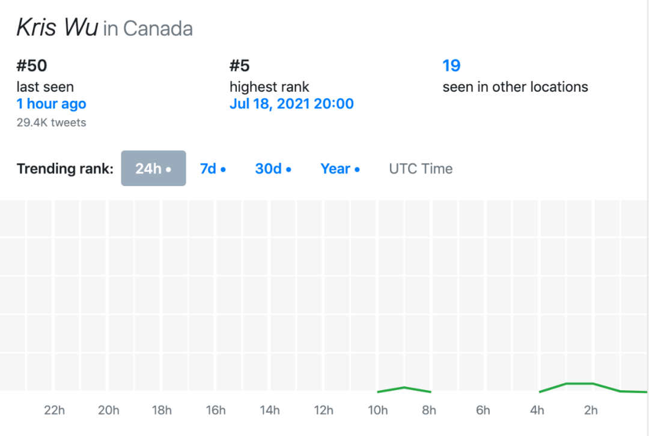Click the 2h time axis label
Viewport: 649px width, 436px height.
tap(591, 410)
